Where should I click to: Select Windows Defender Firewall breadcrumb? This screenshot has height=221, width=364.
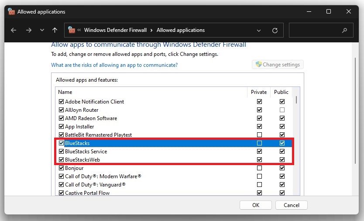[x=115, y=30]
